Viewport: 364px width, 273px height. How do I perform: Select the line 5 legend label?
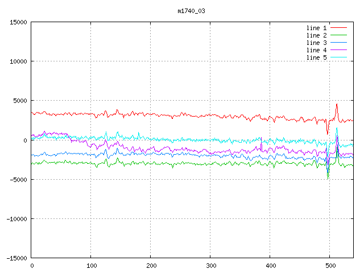click(x=316, y=57)
